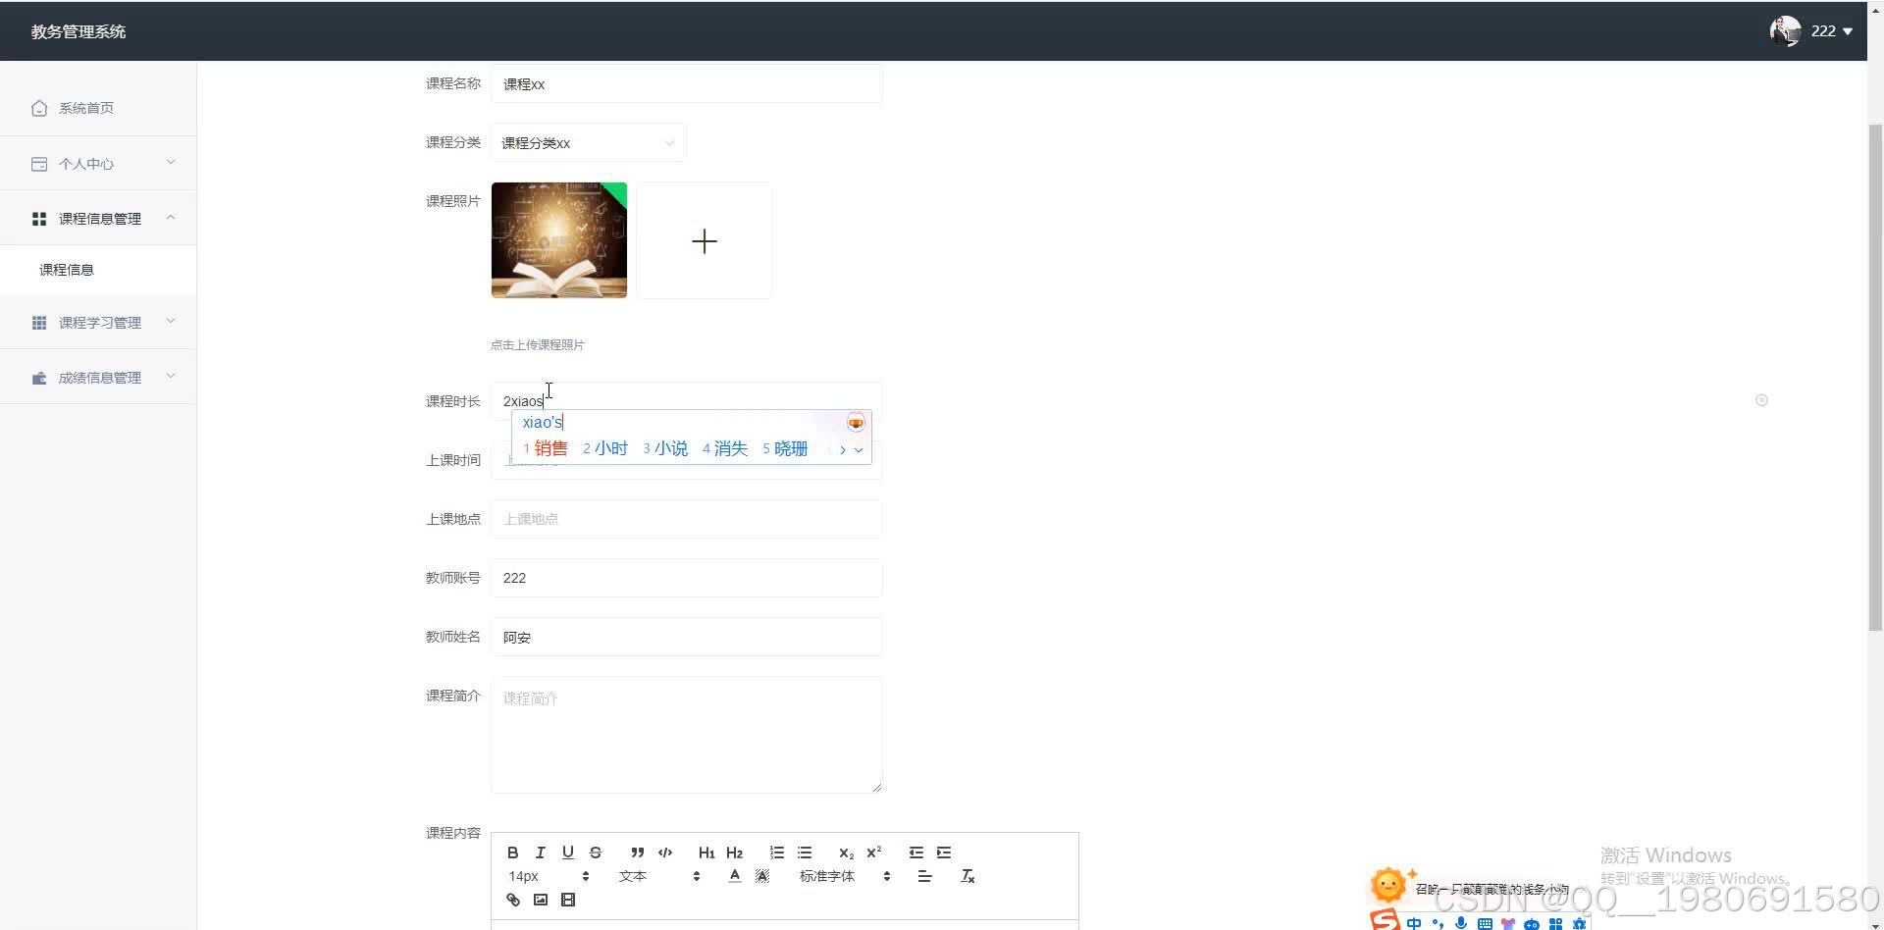The width and height of the screenshot is (1884, 930).
Task: Collapse the 课程信息管理 sidebar menu
Action: tap(98, 218)
